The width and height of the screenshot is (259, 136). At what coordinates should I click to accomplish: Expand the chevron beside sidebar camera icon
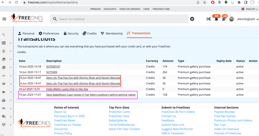(x=11, y=92)
